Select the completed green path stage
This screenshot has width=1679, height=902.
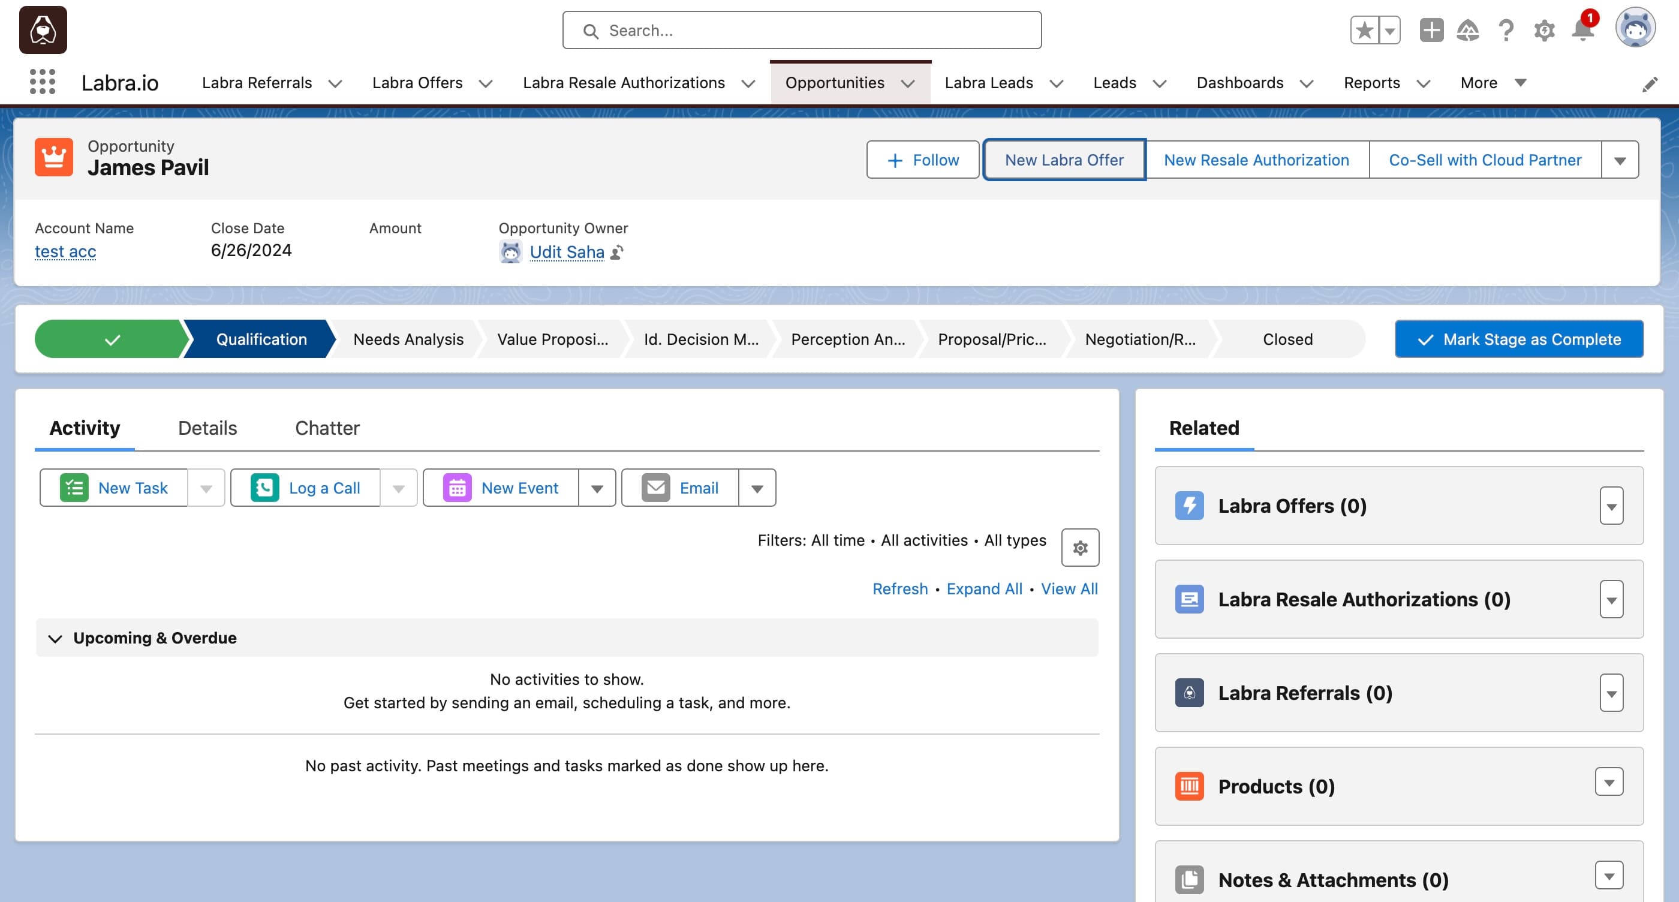(x=111, y=339)
